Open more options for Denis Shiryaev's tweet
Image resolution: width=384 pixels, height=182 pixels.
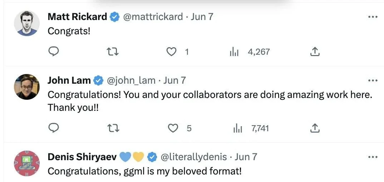[x=373, y=157]
